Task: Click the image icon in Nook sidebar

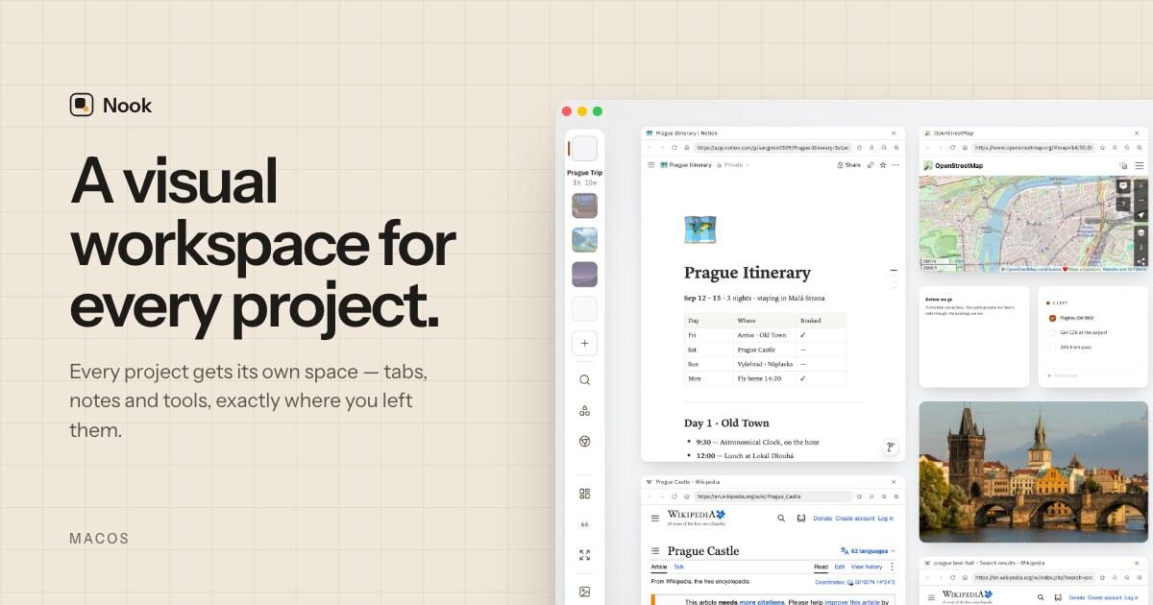Action: pyautogui.click(x=584, y=592)
